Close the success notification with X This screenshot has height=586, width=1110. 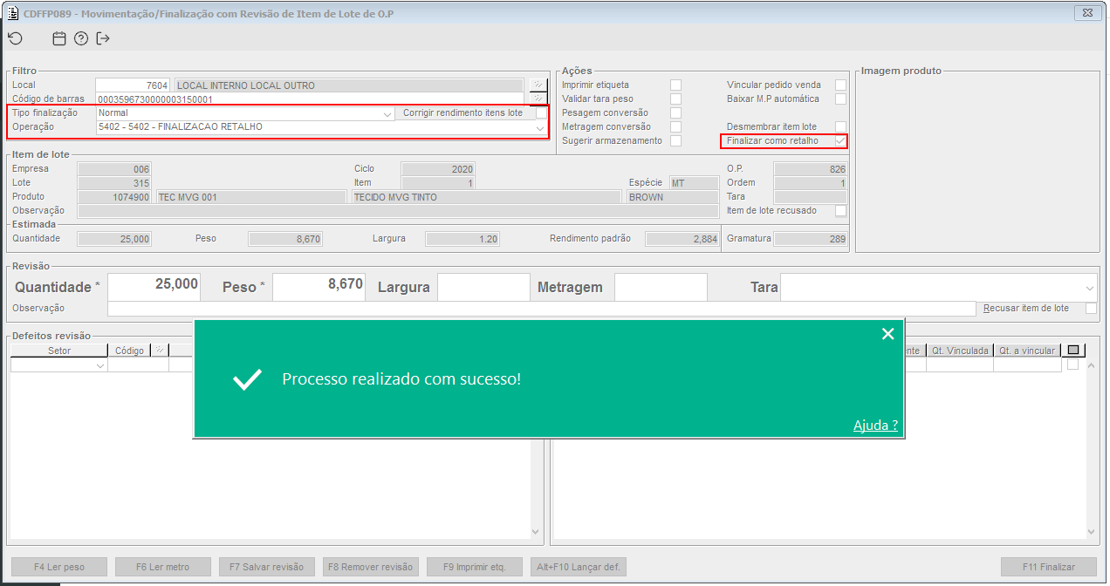point(887,334)
